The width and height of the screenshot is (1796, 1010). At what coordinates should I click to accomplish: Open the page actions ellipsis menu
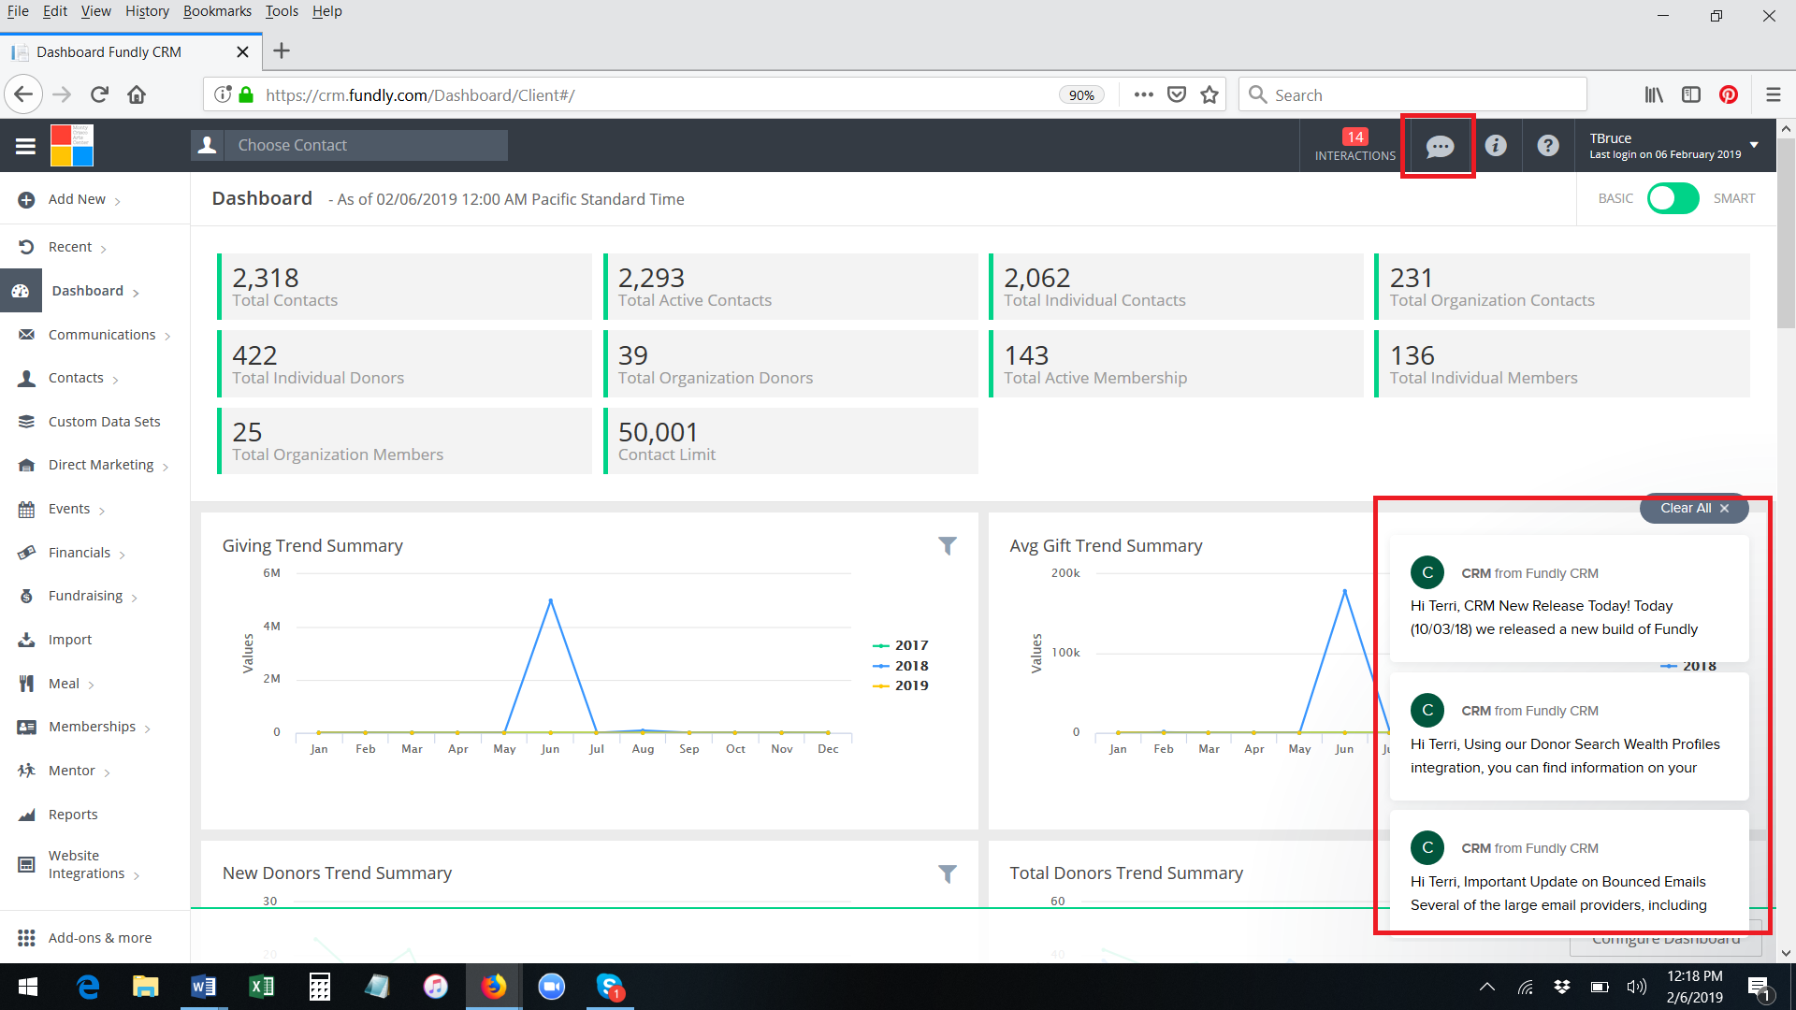1143,94
